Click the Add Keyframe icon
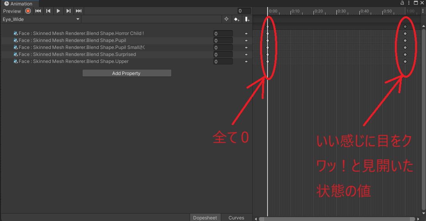426x221 pixels. [237, 19]
